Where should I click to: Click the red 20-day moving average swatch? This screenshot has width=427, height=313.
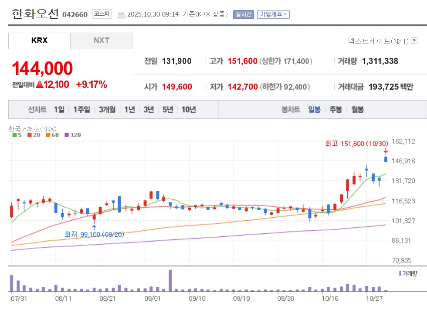click(x=30, y=135)
